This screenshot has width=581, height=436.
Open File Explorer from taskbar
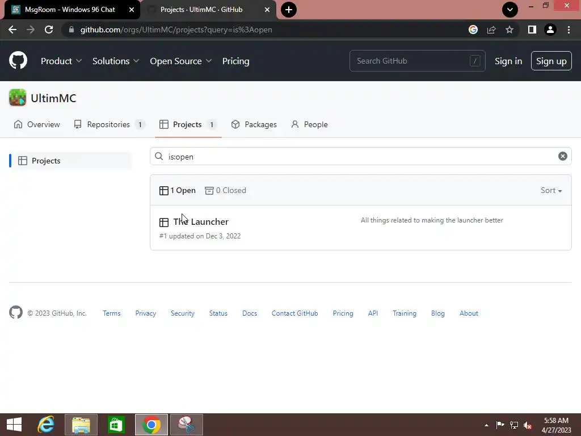[x=81, y=425]
